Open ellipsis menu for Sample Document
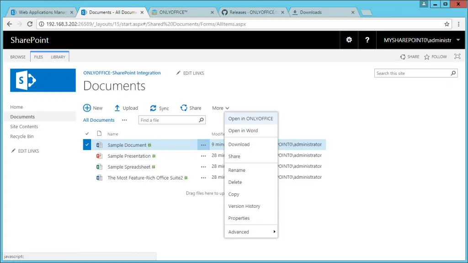This screenshot has height=263, width=468. point(203,145)
